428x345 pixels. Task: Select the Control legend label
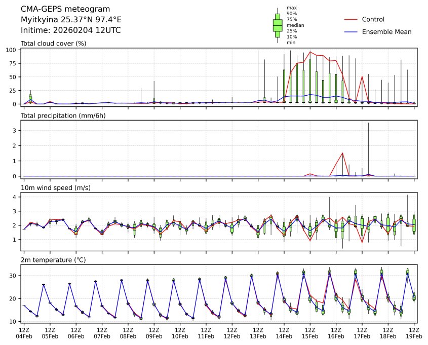373,19
